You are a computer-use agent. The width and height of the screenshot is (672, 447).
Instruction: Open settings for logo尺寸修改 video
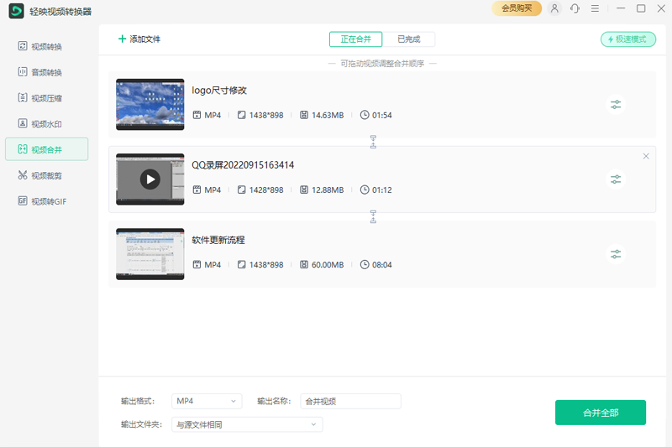[x=616, y=105]
